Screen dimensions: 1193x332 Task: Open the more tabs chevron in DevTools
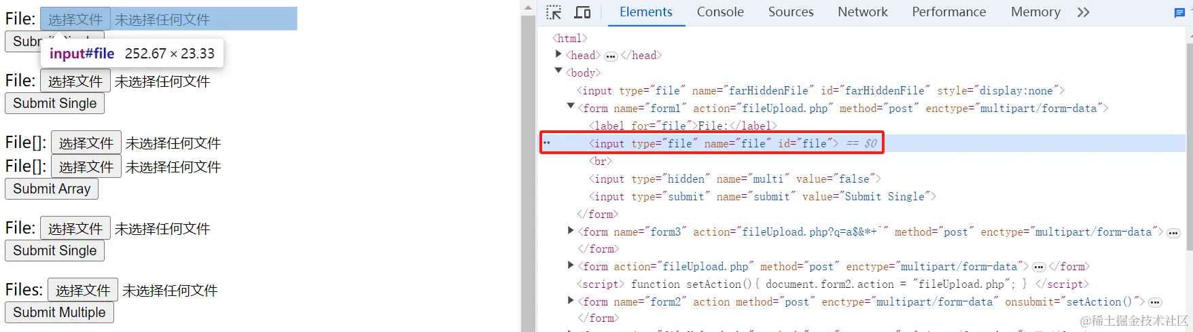click(x=1083, y=12)
